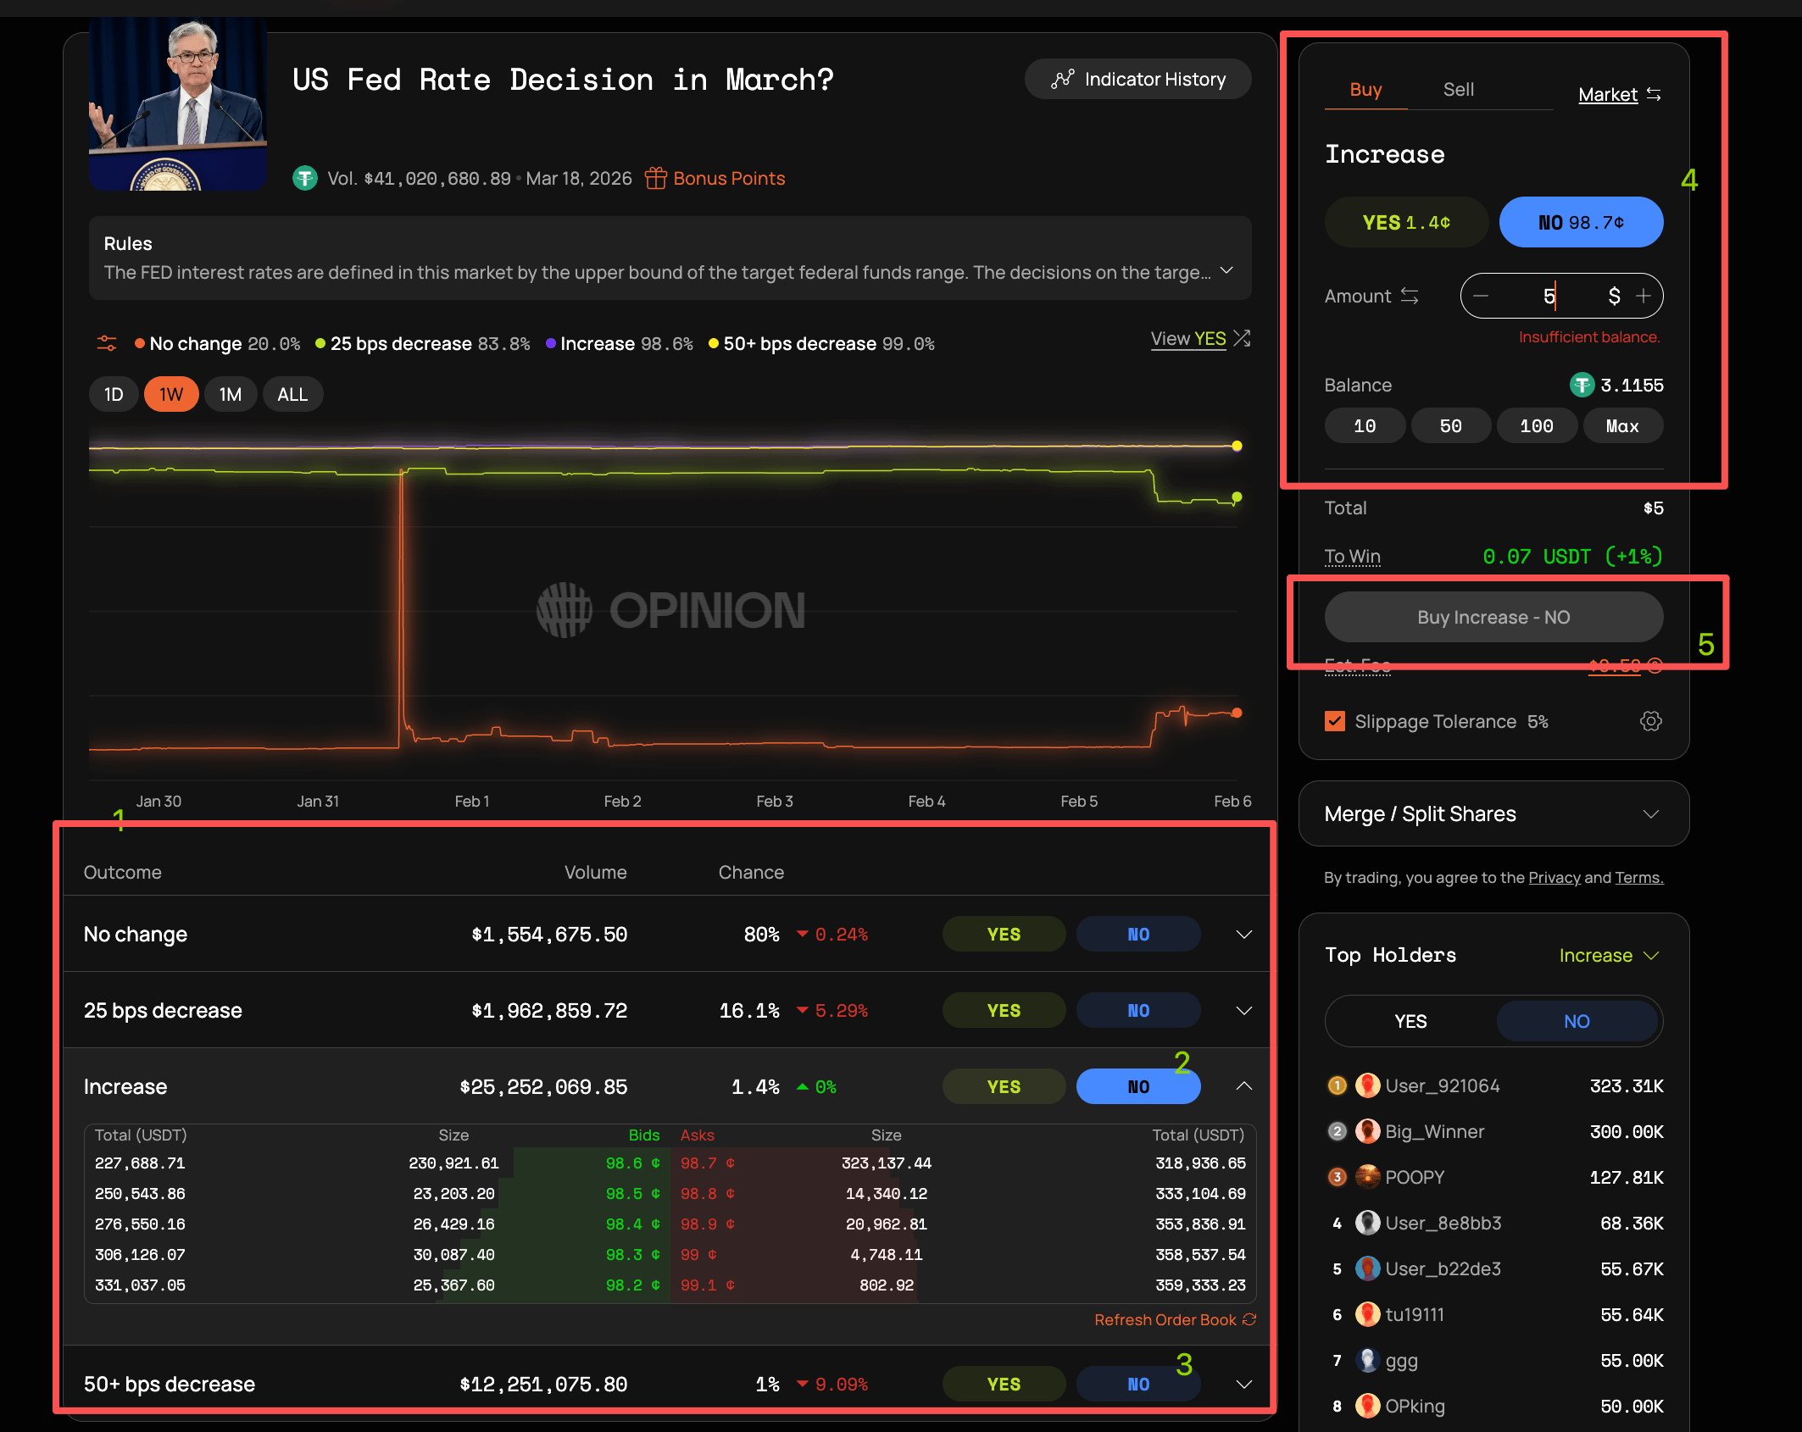
Task: Select YES in Top Holders toggle
Action: [1410, 1021]
